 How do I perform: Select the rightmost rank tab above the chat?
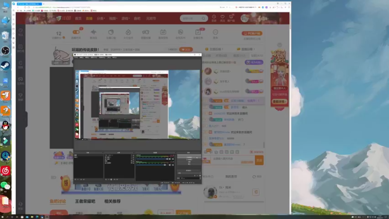click(257, 55)
